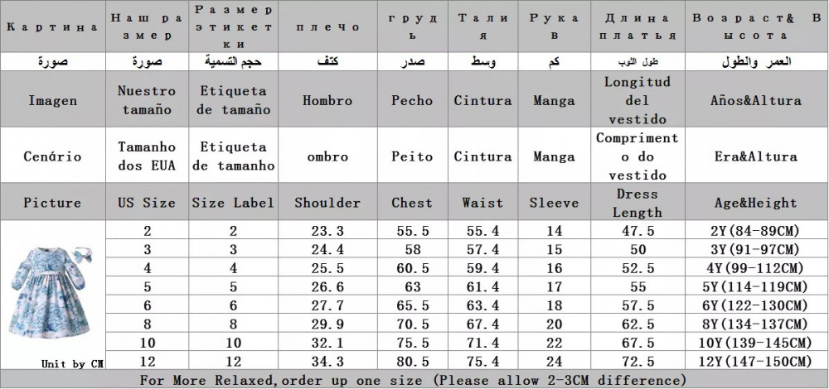Click the "US Size" header cell
Image resolution: width=829 pixels, height=389 pixels.
click(146, 203)
